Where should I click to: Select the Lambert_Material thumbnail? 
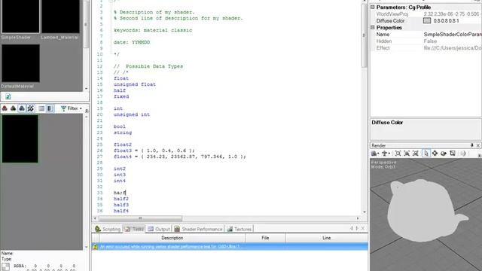[x=60, y=16]
